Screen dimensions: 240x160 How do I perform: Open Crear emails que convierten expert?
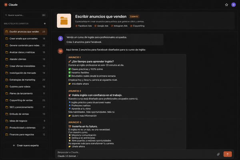[26, 38]
